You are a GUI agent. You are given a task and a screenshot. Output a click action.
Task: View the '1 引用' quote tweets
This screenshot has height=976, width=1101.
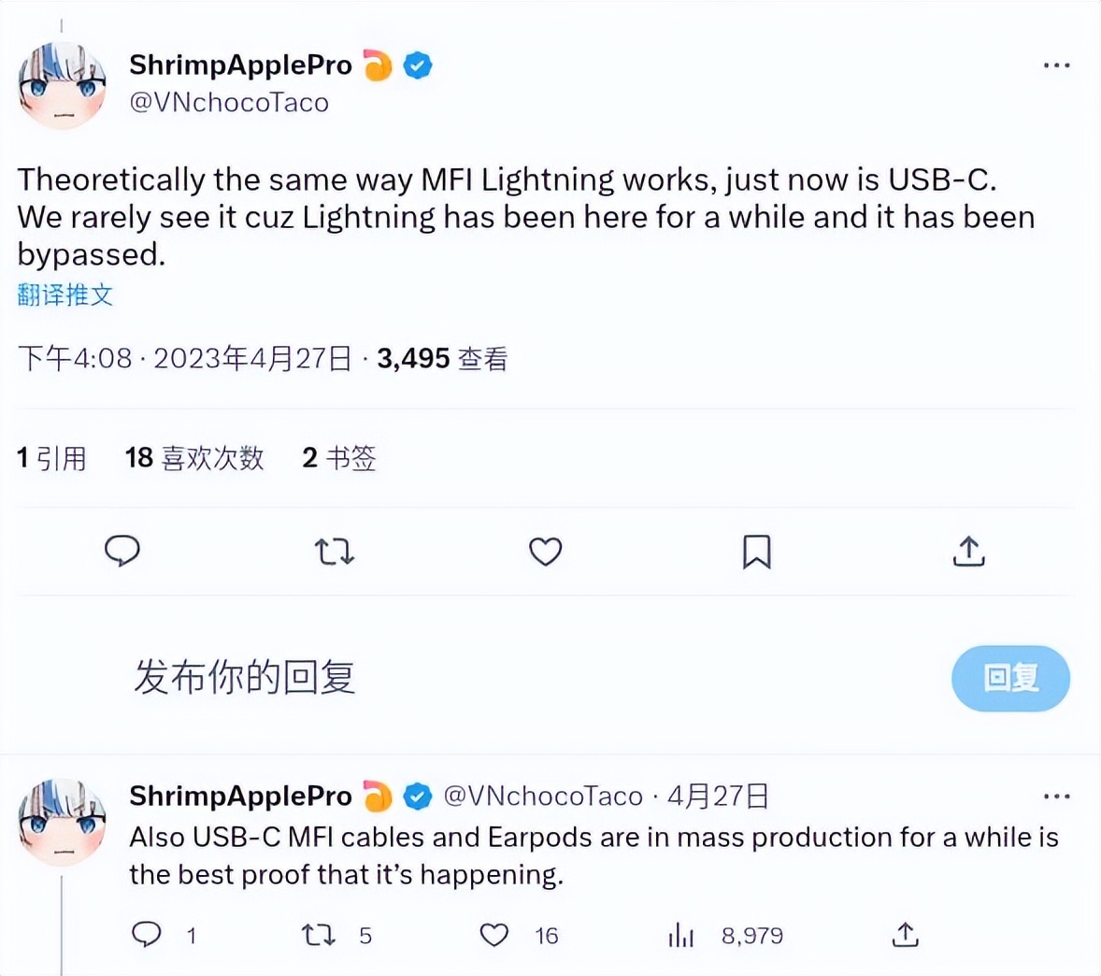pos(52,457)
